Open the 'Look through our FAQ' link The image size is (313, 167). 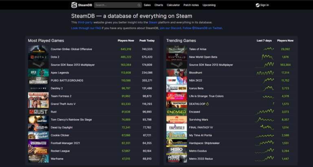(x=86, y=28)
